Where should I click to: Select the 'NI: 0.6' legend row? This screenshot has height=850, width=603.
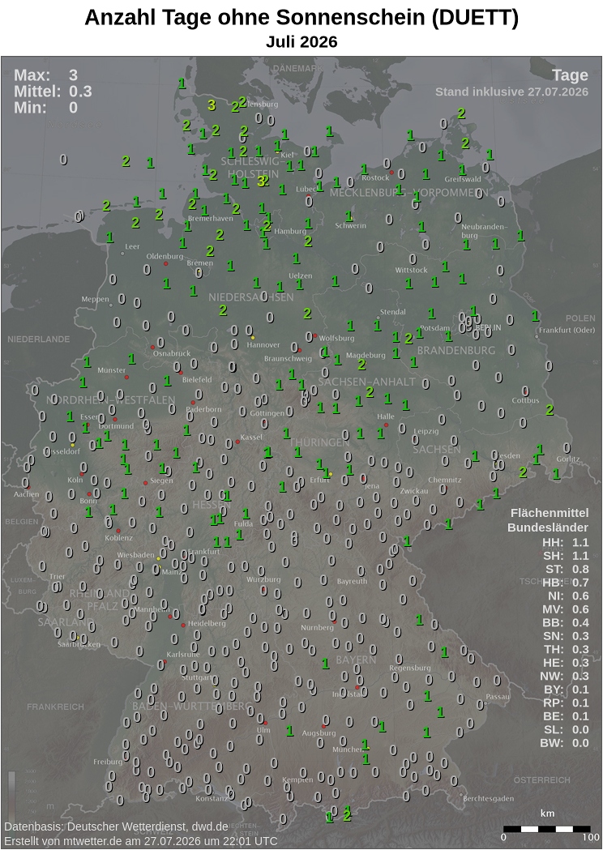tap(567, 596)
